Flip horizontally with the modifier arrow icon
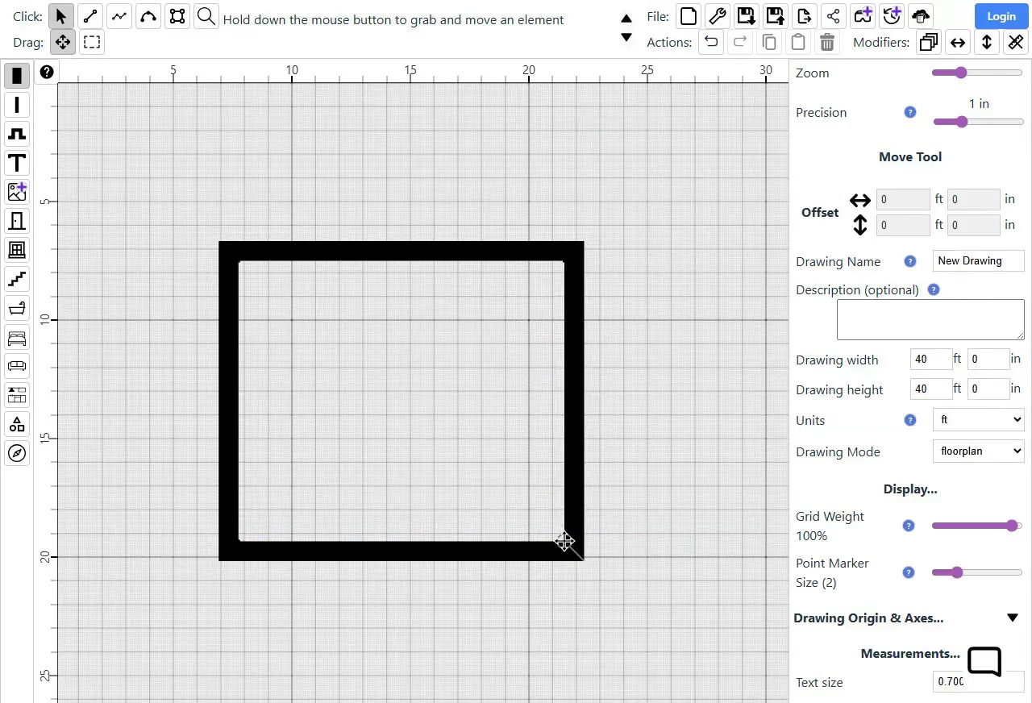Image resolution: width=1032 pixels, height=703 pixels. point(958,42)
